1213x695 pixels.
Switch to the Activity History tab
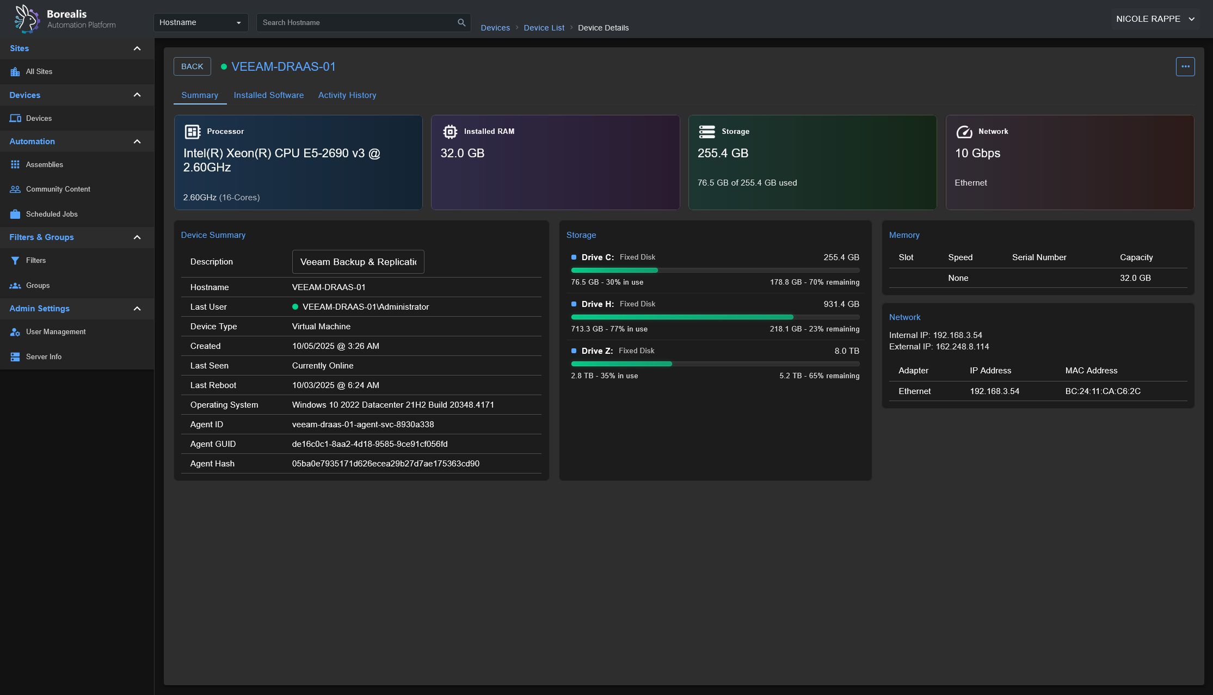click(347, 95)
